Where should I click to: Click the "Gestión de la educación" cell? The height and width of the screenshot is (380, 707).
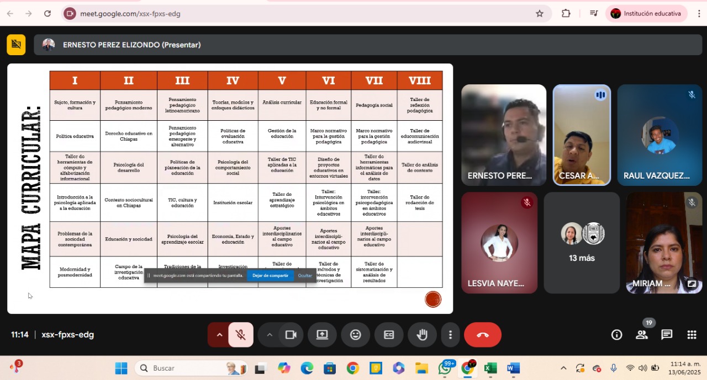282,136
